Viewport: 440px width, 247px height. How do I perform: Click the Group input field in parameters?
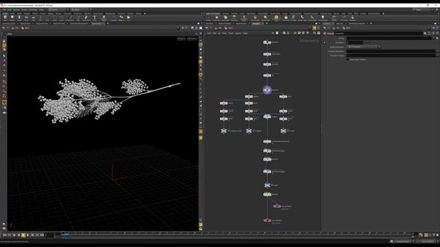[x=389, y=38]
